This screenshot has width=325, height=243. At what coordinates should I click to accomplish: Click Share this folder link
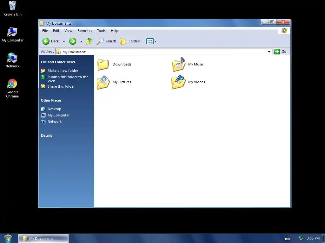coord(61,86)
